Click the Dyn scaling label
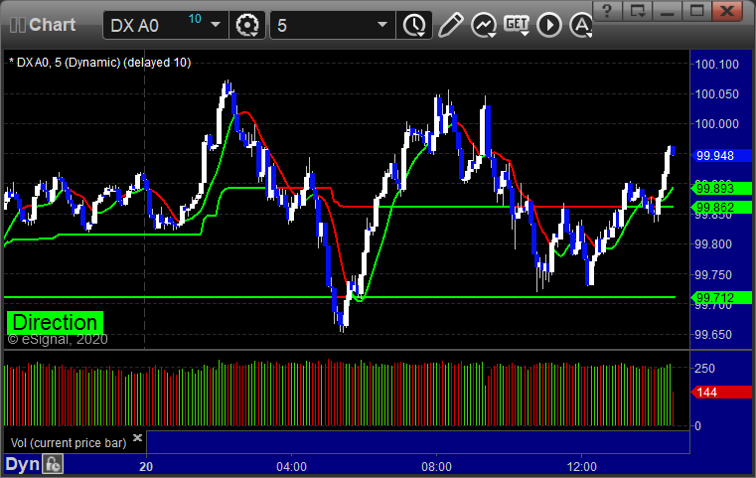The height and width of the screenshot is (478, 756). [22, 464]
